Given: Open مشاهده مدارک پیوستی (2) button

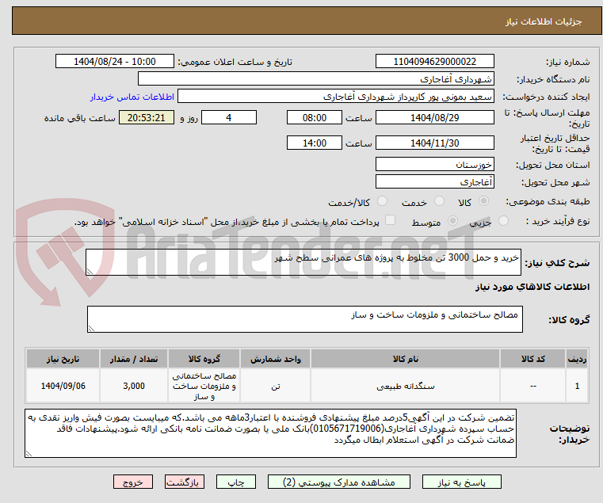Looking at the screenshot, I should (x=339, y=482).
